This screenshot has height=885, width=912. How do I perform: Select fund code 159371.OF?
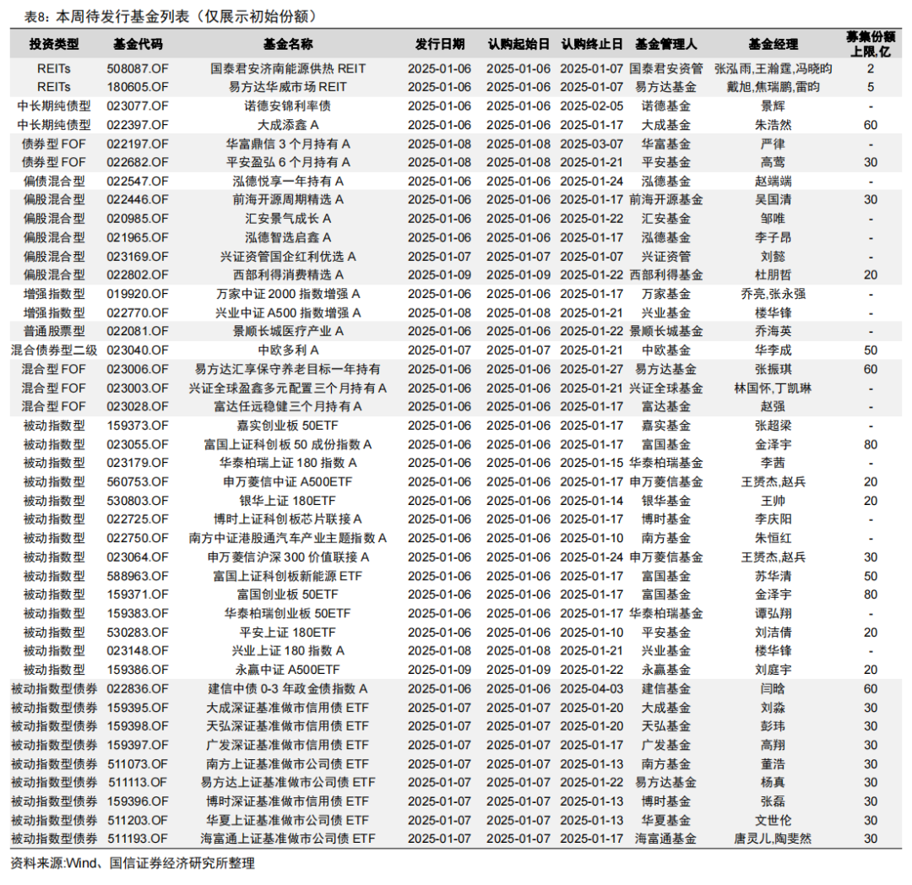point(138,595)
